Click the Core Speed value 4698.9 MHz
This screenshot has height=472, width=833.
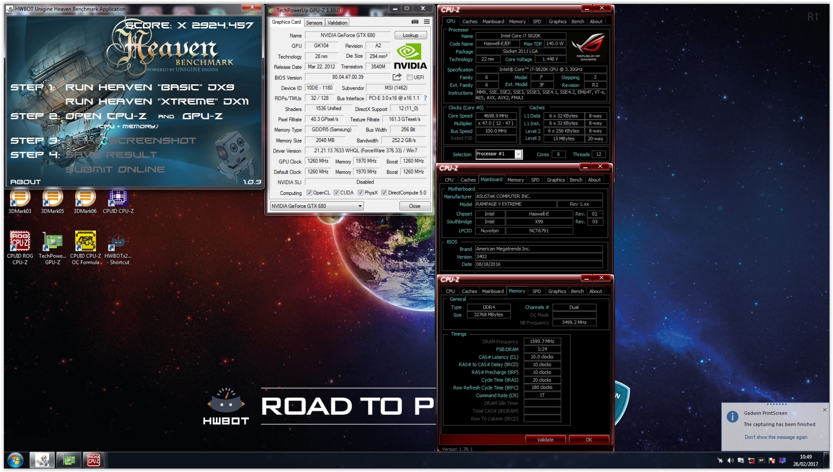pos(496,116)
